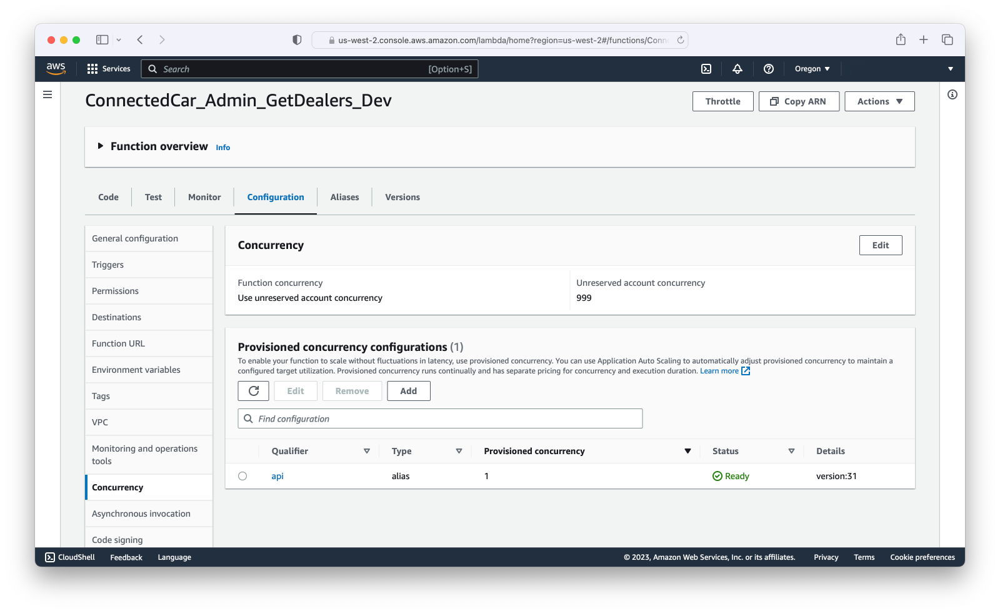
Task: Select the api configuration radio button
Action: point(242,476)
